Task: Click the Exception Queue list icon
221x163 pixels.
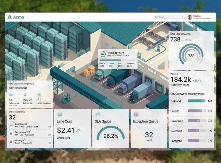Action: pos(136,114)
